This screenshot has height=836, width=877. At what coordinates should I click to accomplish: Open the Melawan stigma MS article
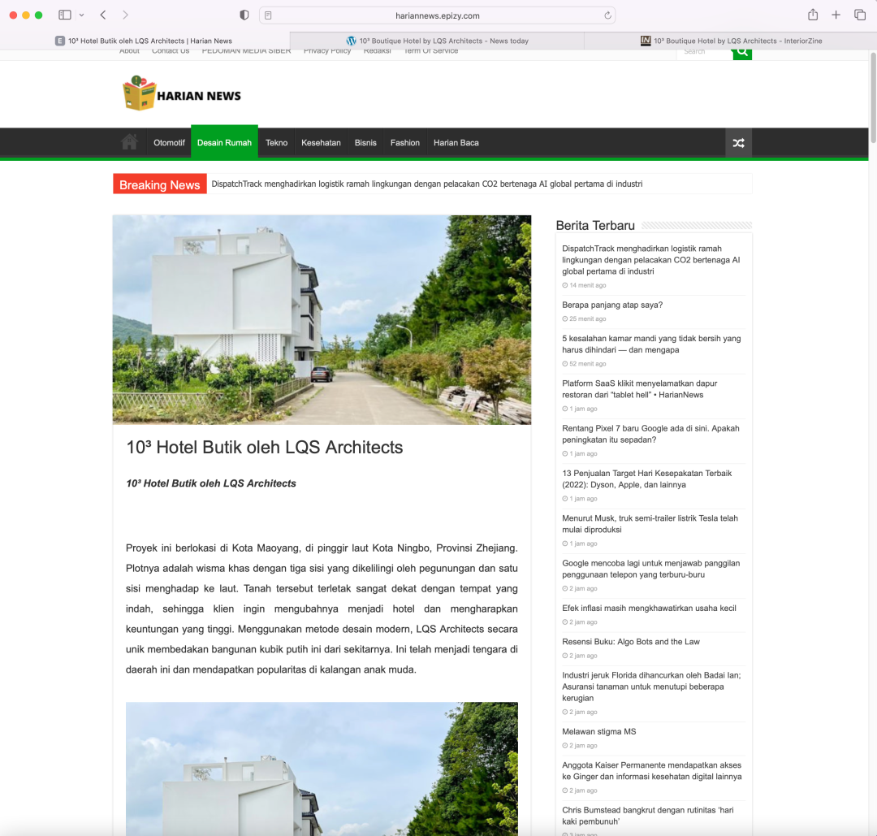598,731
